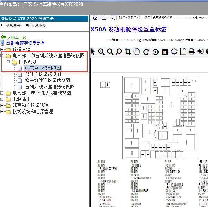Click the computer icon beside 当前:电源和信号分布
This screenshot has height=207, width=208.
coord(2,43)
